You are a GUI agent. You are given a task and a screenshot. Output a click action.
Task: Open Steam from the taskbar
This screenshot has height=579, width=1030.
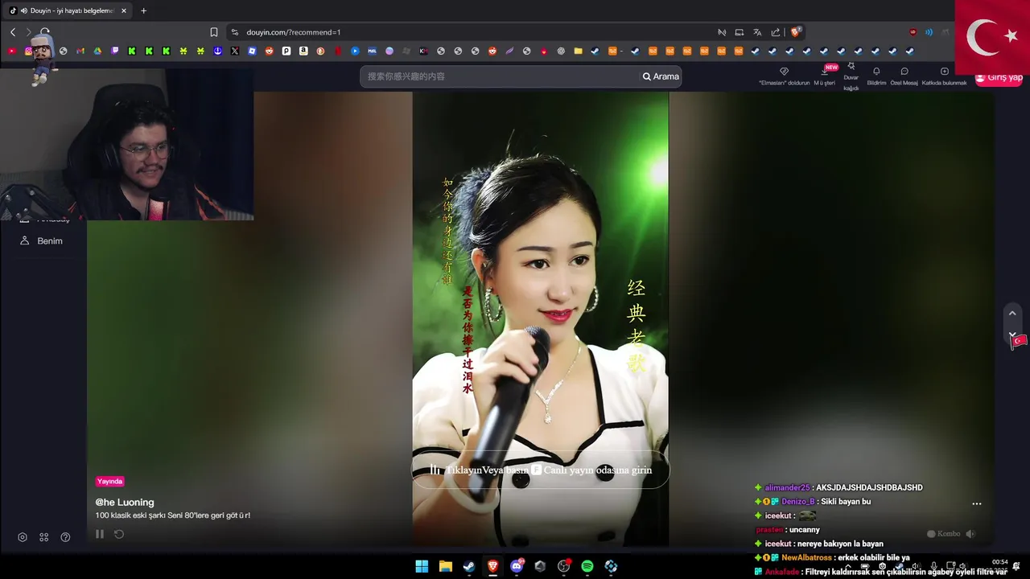coord(469,567)
